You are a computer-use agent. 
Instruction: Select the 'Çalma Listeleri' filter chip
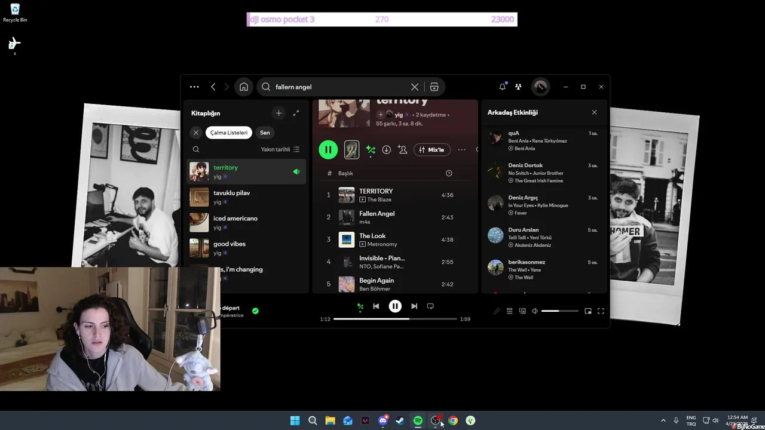pos(229,133)
